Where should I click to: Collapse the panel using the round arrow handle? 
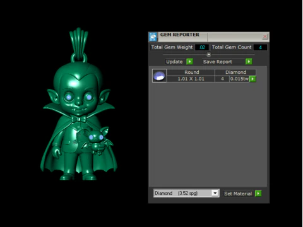[x=208, y=55]
